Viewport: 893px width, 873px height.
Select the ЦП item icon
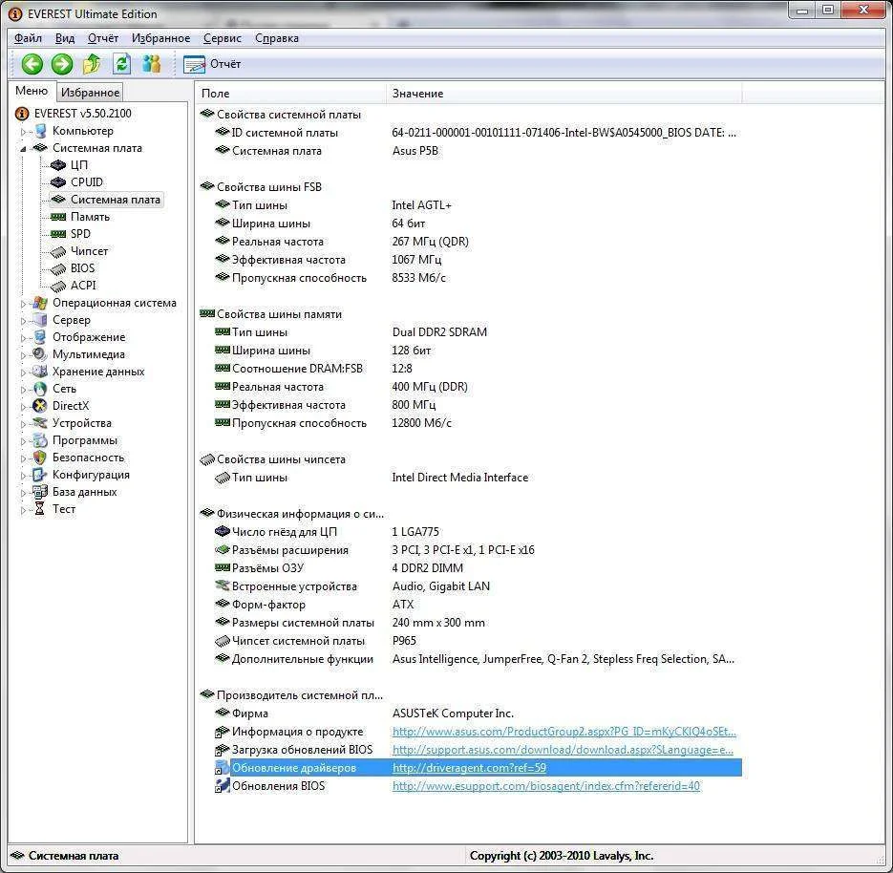(58, 165)
